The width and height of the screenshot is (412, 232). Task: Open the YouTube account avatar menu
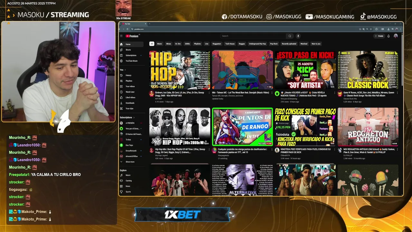(x=396, y=36)
